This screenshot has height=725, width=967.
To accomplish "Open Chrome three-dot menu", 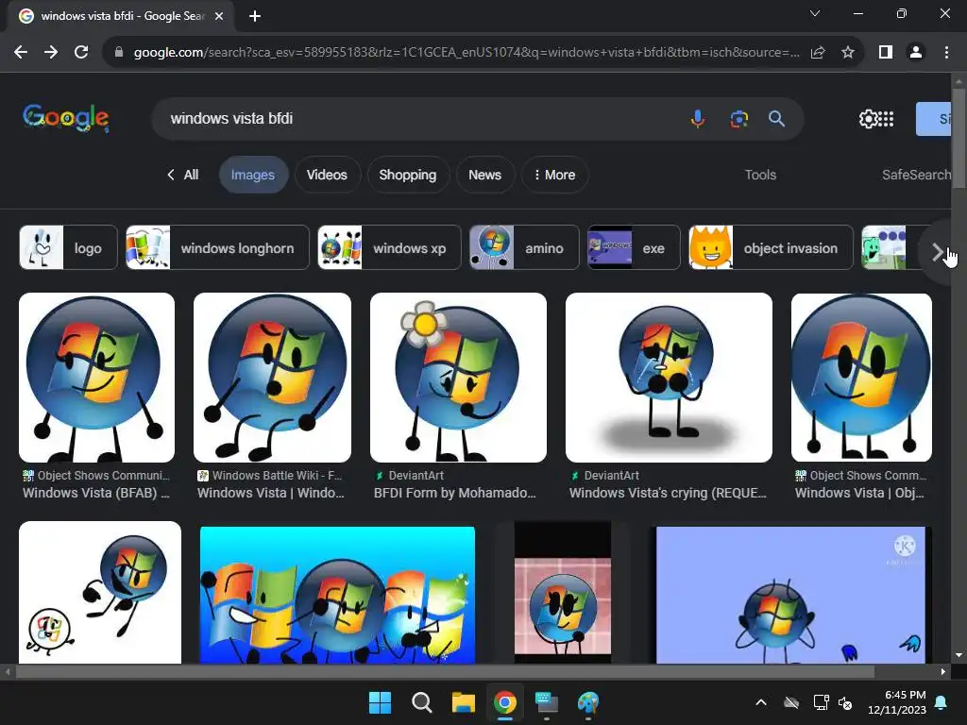I will 946,53.
